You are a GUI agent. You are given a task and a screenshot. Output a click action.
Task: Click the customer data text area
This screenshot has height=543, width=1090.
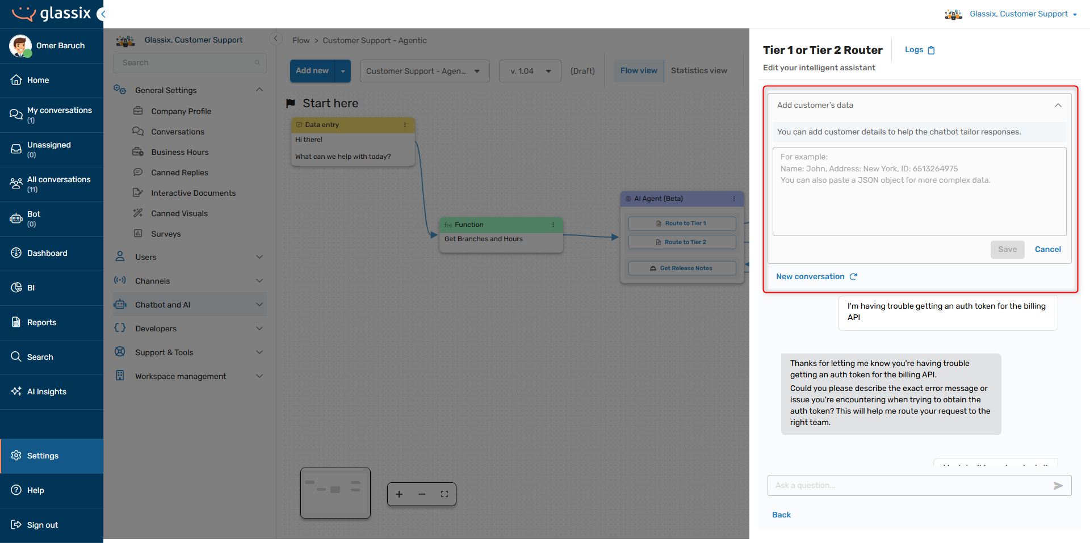click(x=919, y=192)
